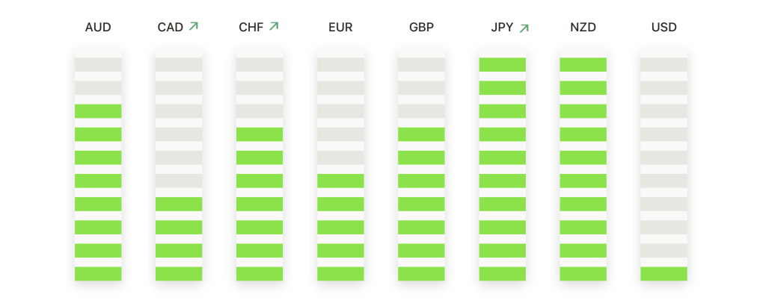
Task: Select the USD currency label
Action: [664, 28]
